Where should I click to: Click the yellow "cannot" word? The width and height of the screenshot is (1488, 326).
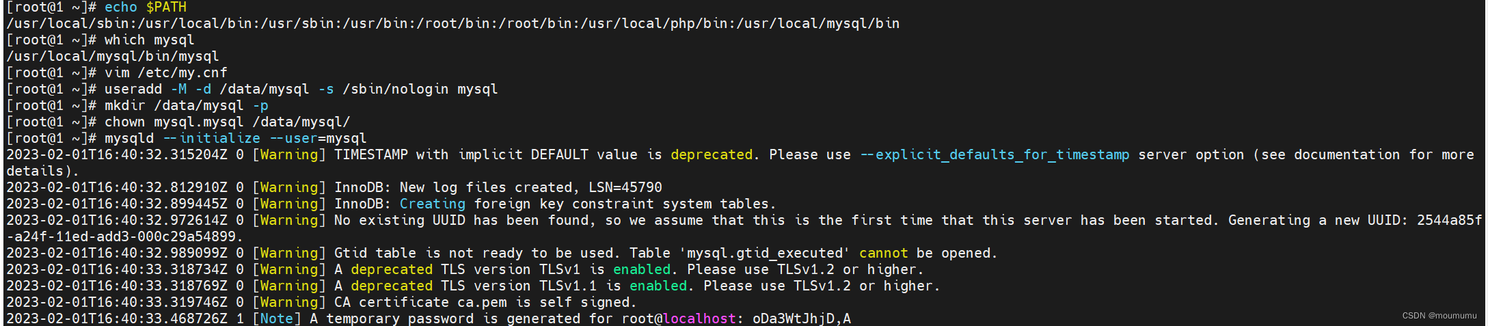coord(883,253)
